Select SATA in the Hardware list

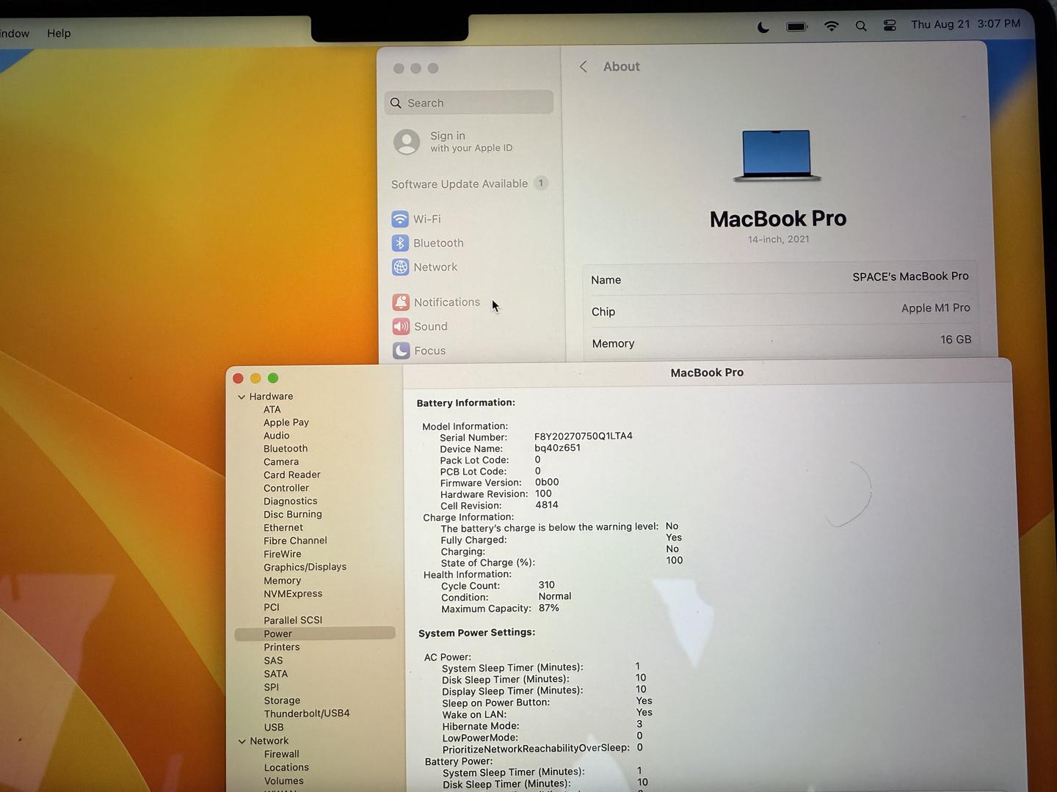(x=276, y=673)
